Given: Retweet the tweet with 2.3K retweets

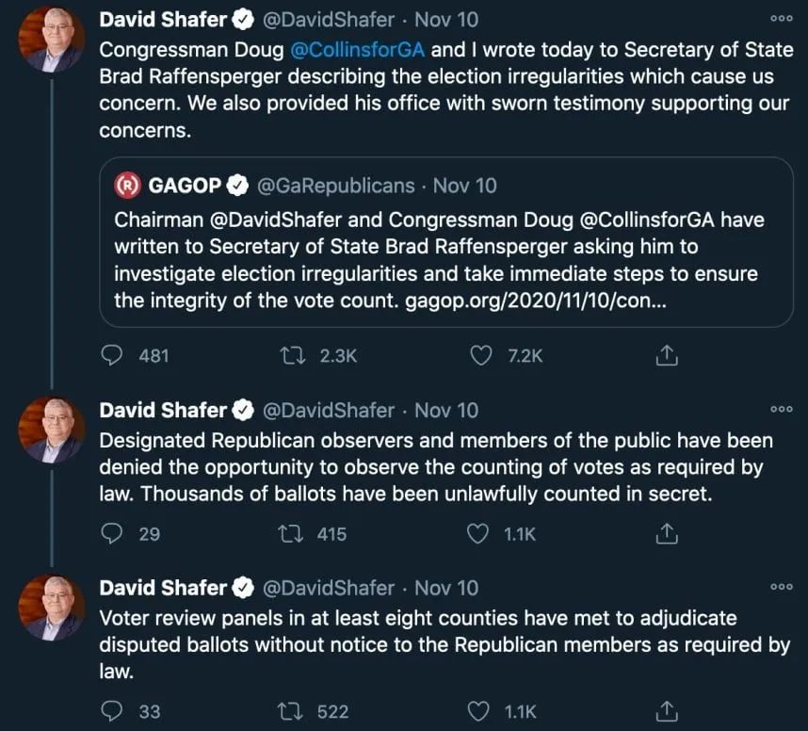Looking at the screenshot, I should pos(293,355).
